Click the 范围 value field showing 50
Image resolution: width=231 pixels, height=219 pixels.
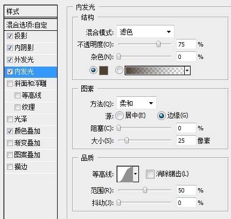(x=186, y=190)
